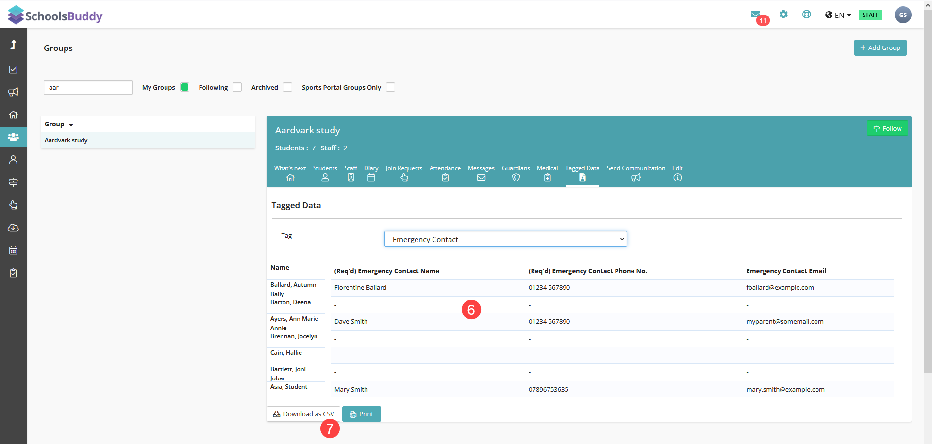This screenshot has width=932, height=444.
Task: Open the cloud download icon in the sidebar
Action: coord(13,228)
